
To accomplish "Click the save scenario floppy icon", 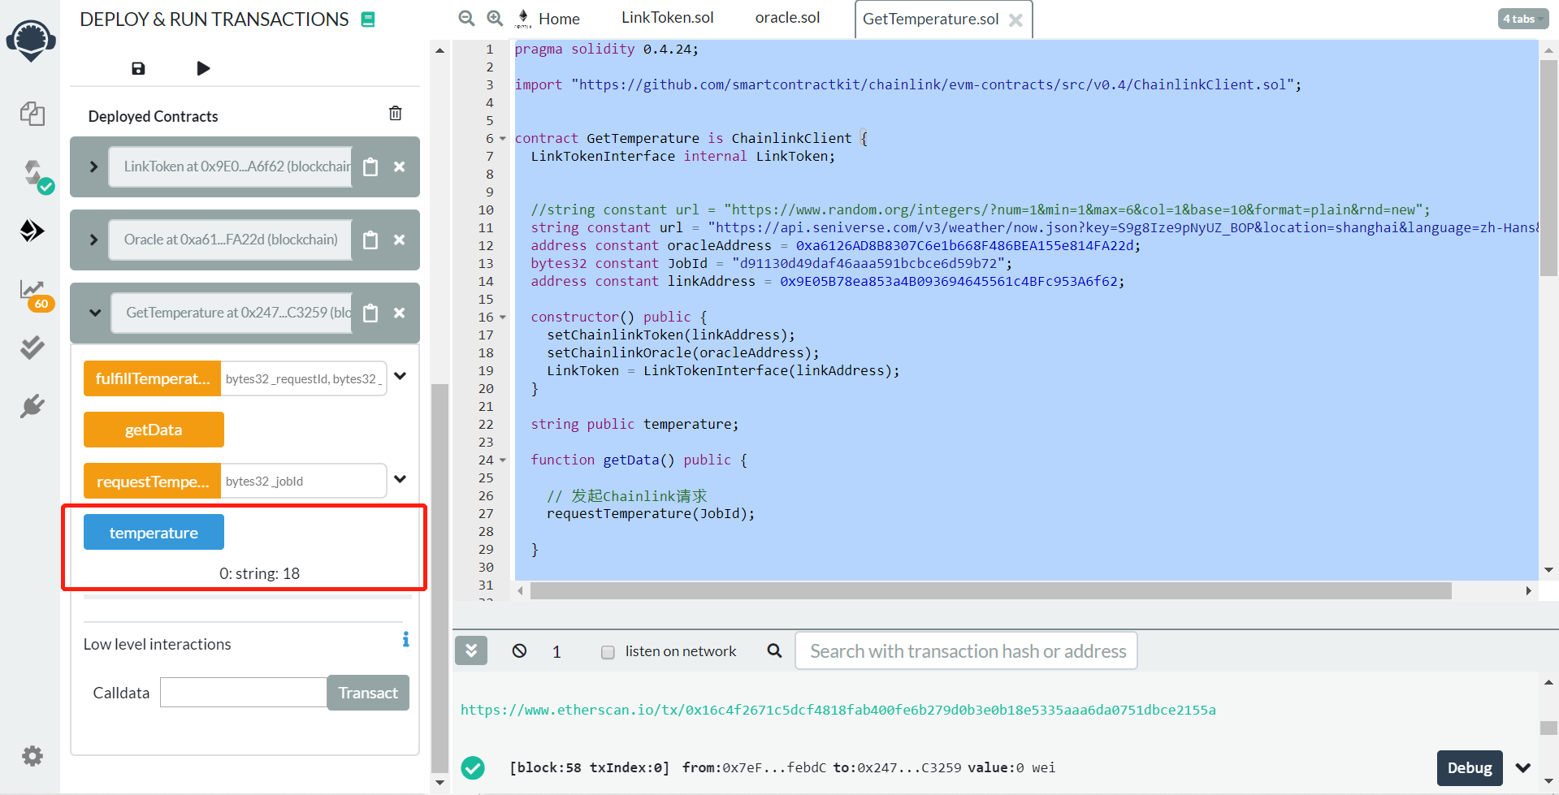I will click(x=138, y=68).
